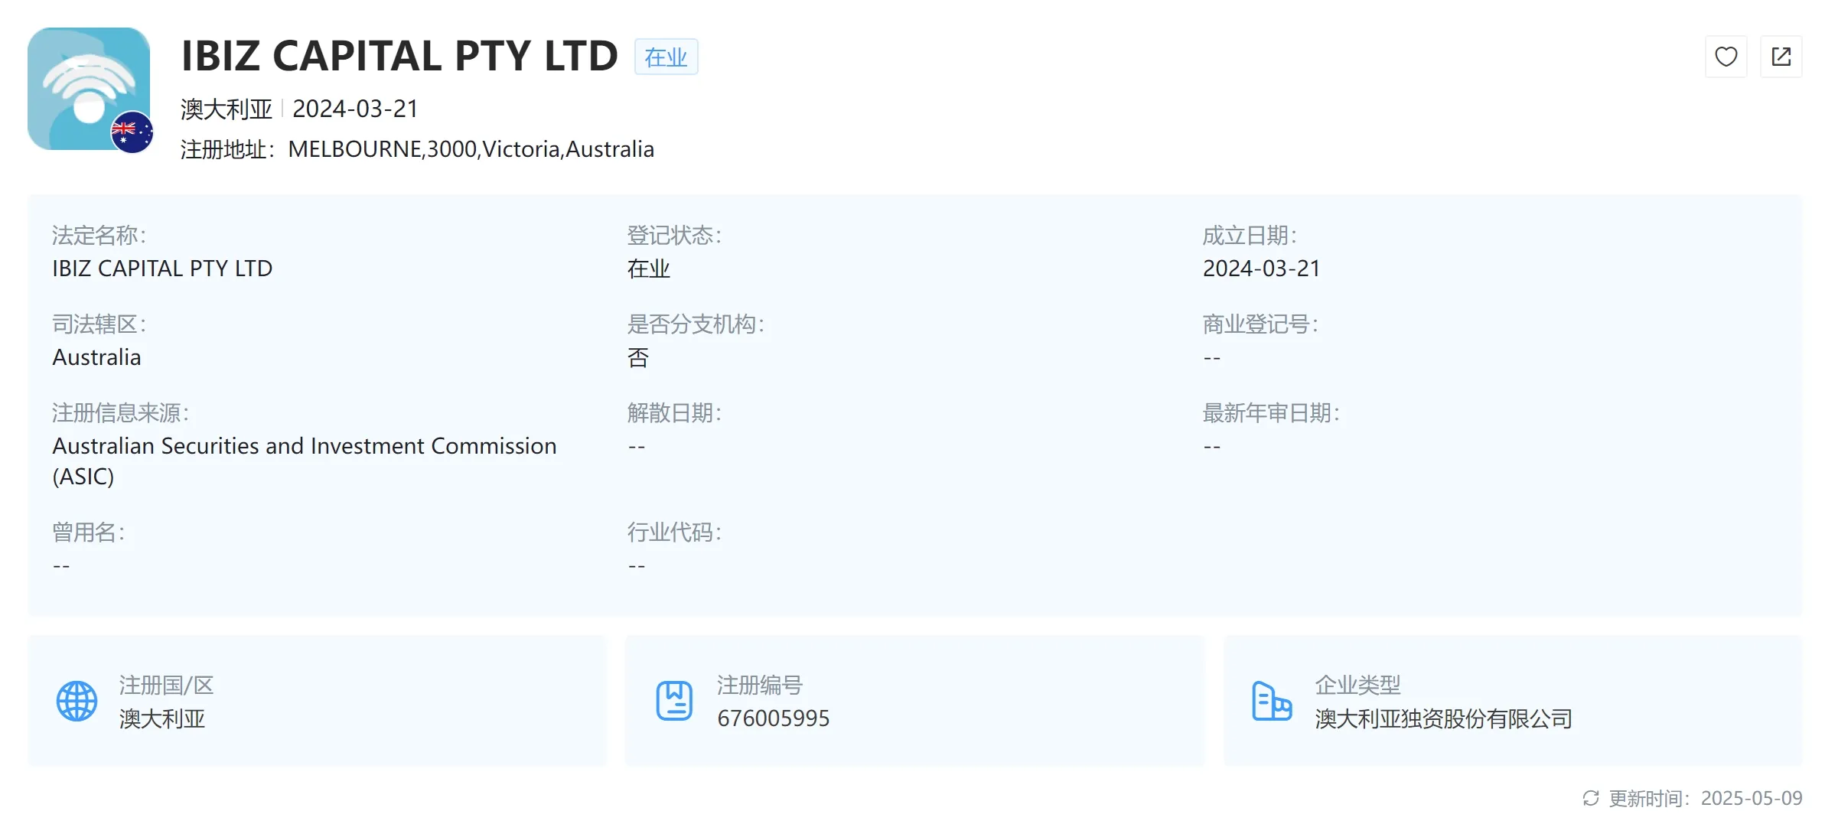
Task: Select the address MELBOURNE,3000,Victoria,Australia
Action: pos(471,149)
